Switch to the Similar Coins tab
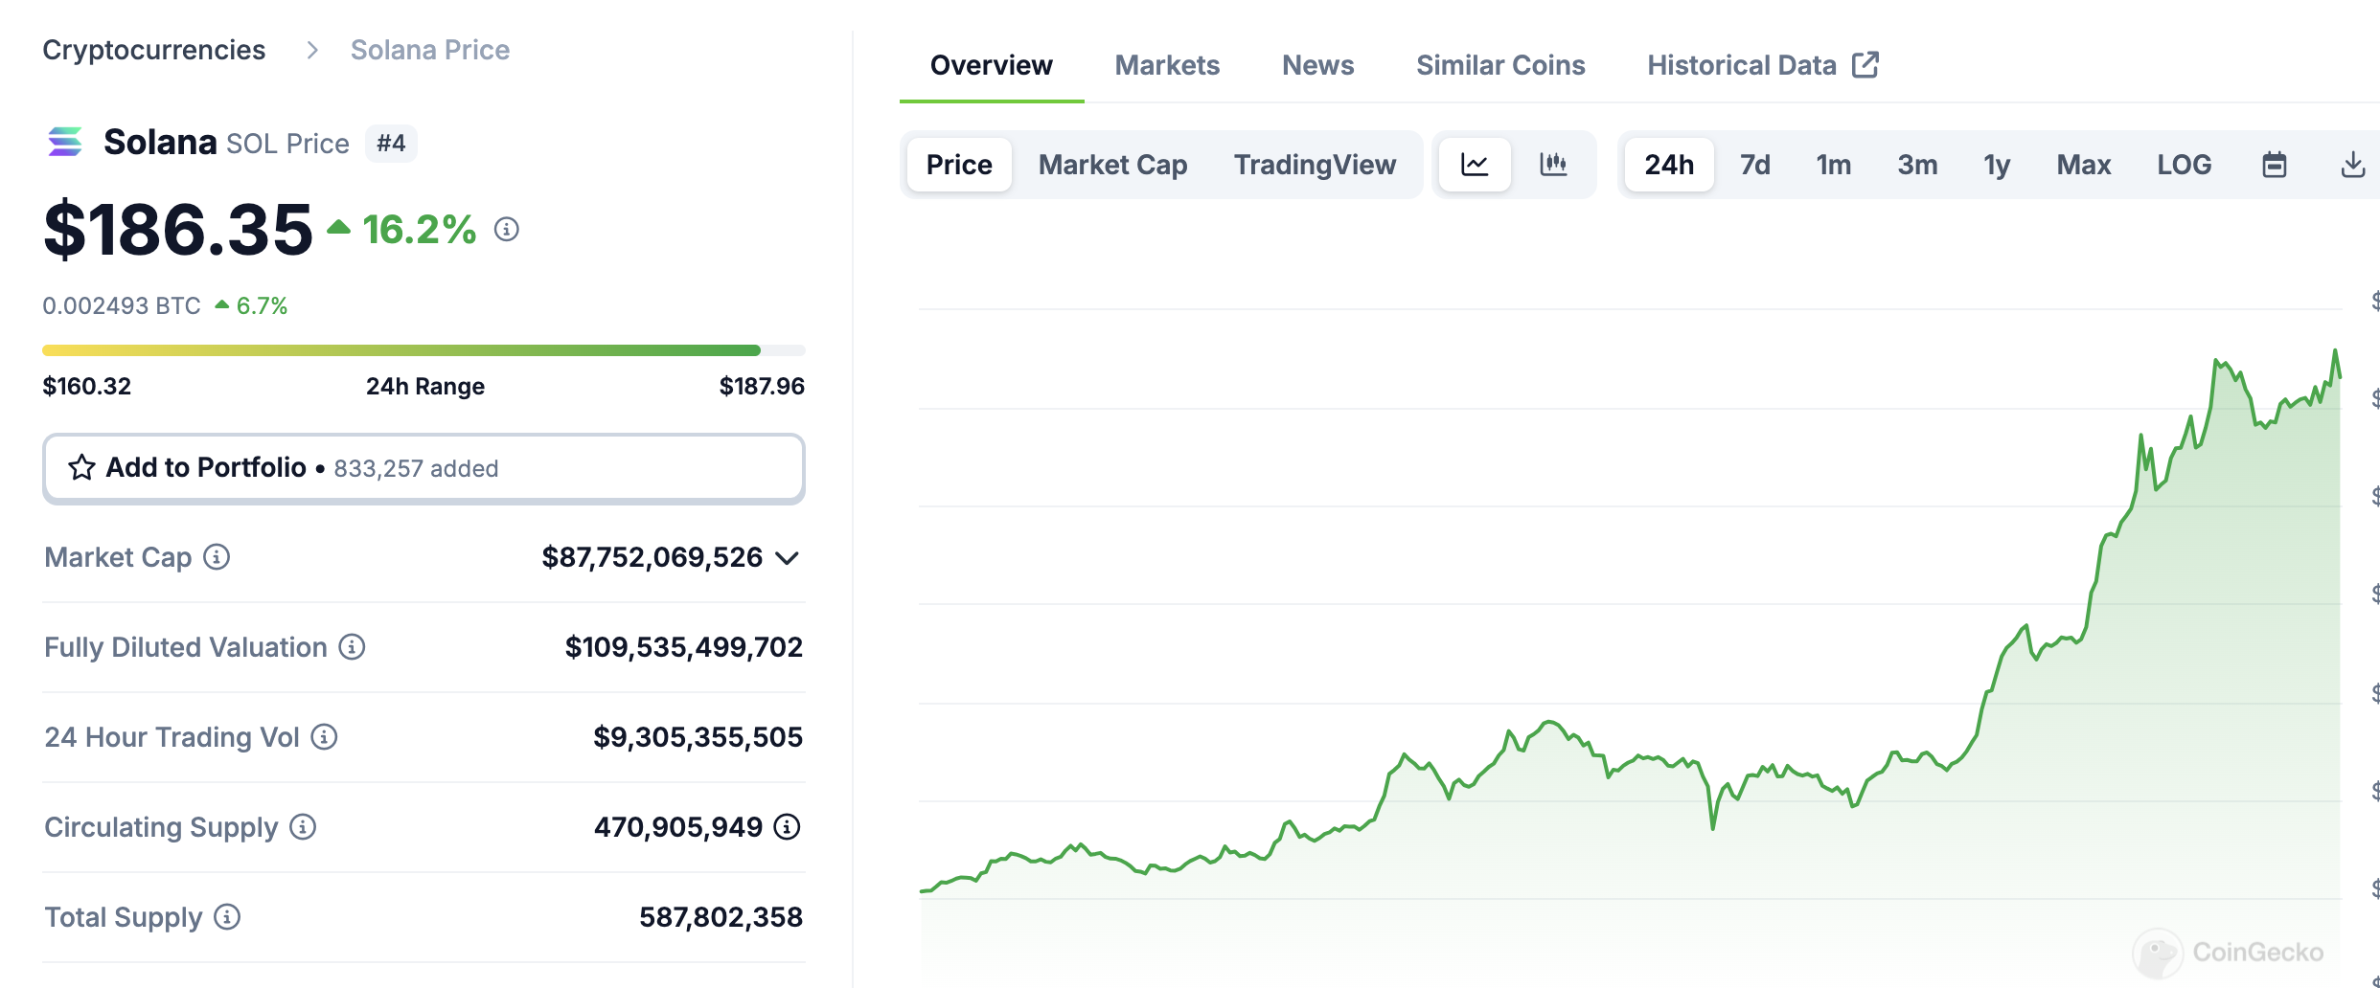The width and height of the screenshot is (2380, 988). (1500, 65)
